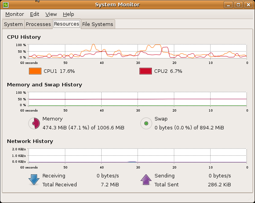The height and width of the screenshot is (203, 255).
Task: Click inside the Network History graph
Action: click(x=138, y=156)
